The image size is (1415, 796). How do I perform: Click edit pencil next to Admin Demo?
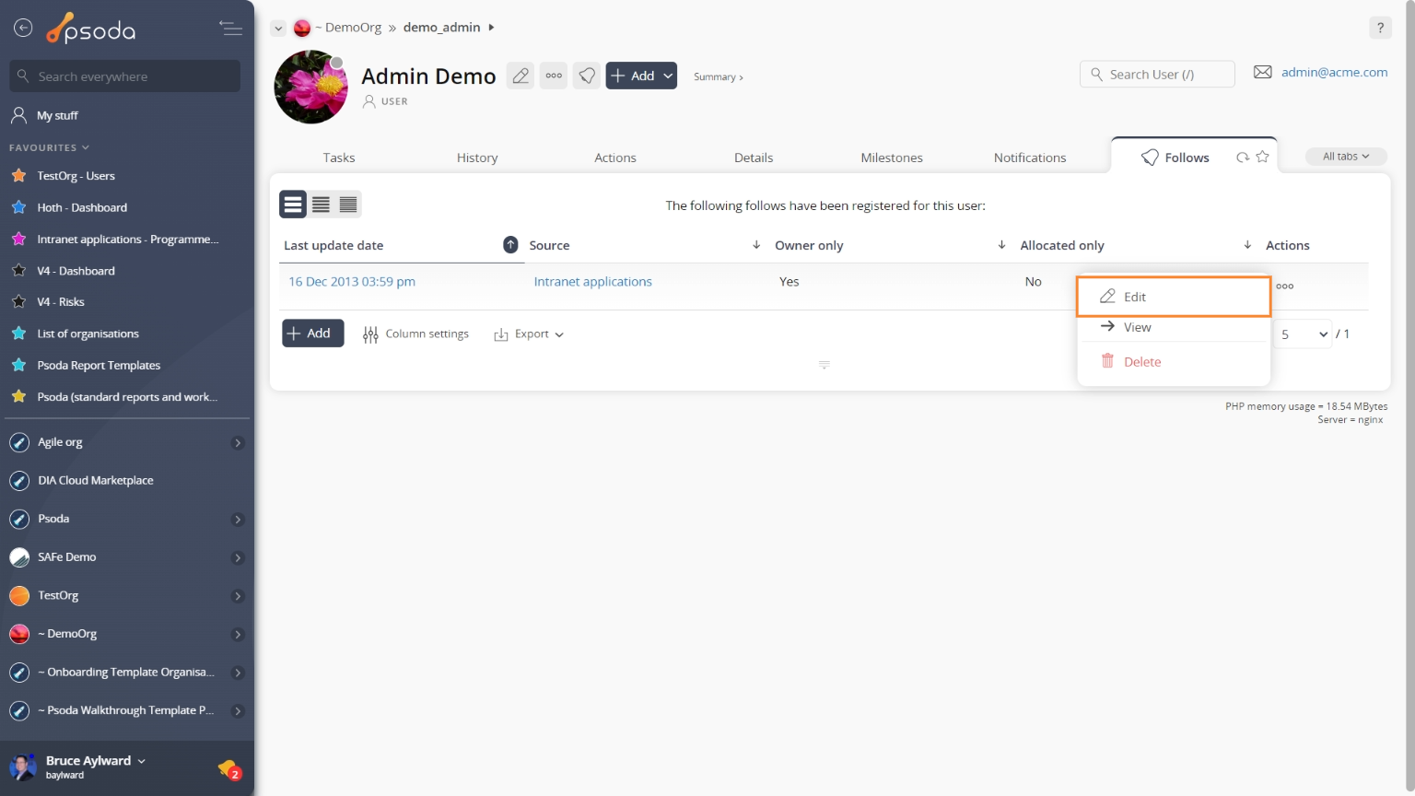(x=520, y=76)
